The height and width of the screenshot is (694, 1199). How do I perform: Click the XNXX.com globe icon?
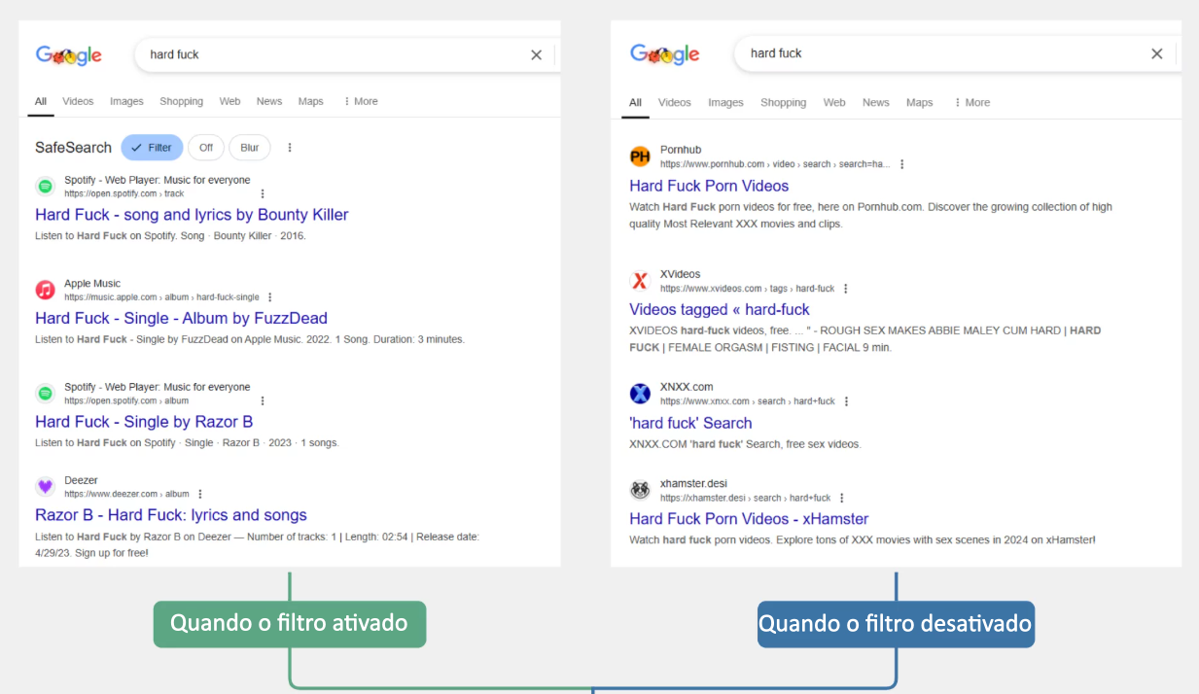640,393
